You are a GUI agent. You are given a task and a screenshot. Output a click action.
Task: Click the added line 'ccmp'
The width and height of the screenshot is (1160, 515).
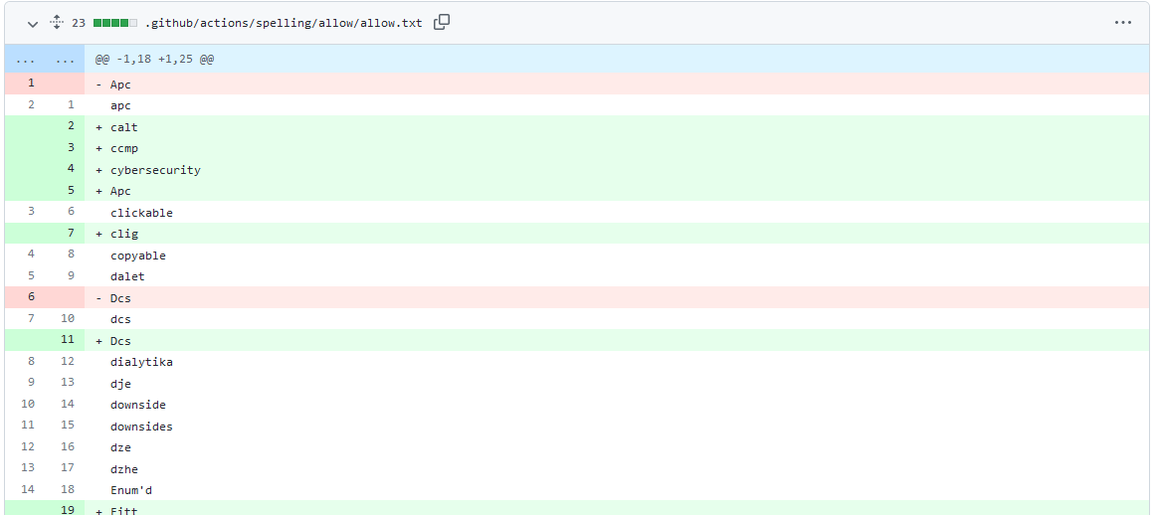pos(124,149)
